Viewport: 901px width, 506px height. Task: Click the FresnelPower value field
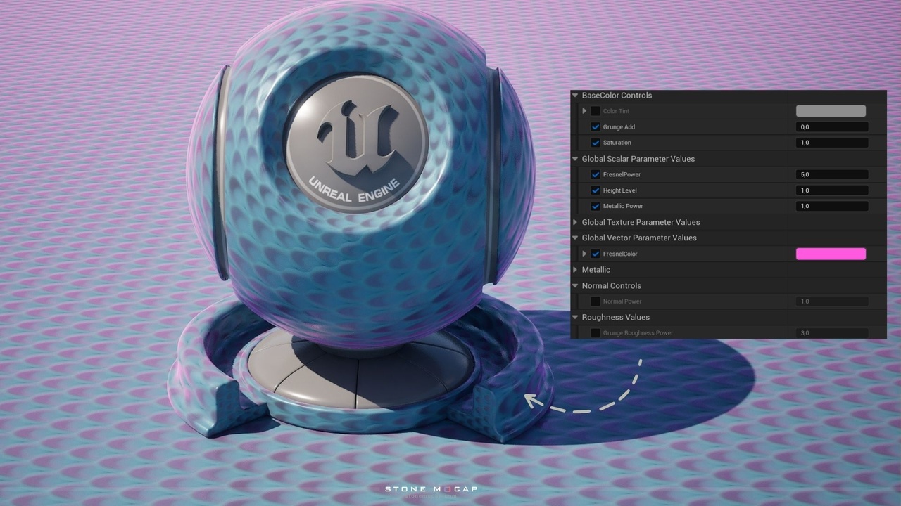(832, 174)
